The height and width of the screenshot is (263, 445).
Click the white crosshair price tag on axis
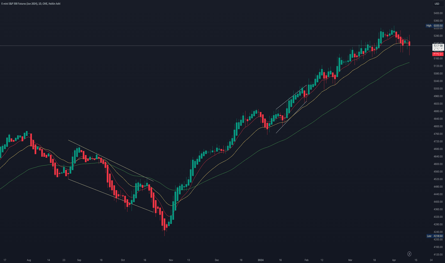(438, 47)
